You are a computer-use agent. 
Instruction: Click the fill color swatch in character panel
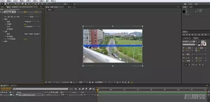tap(203, 42)
